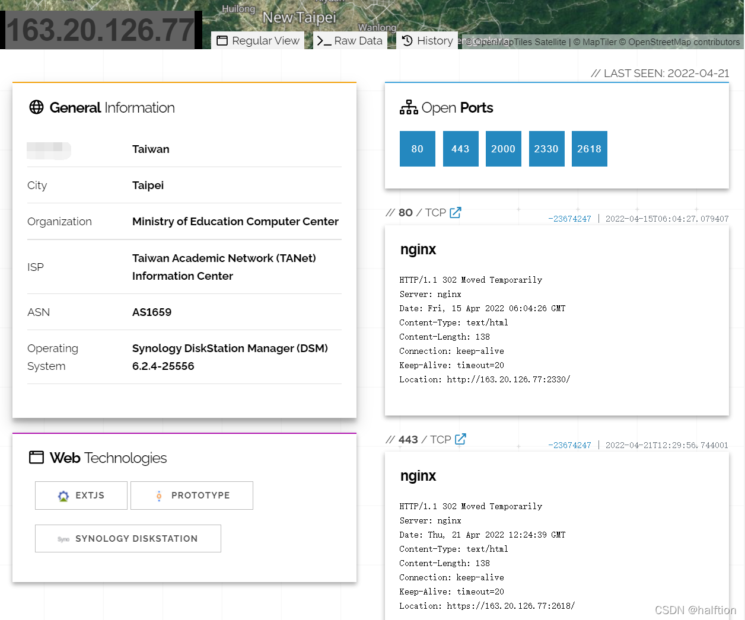Click the Synology DiskStation Manager OS value
The height and width of the screenshot is (620, 745).
click(230, 357)
